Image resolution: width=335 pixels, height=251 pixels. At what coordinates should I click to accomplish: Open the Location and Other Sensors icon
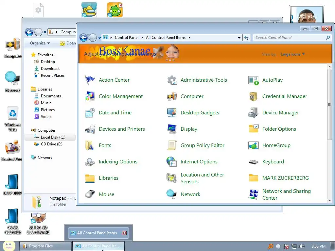tap(172, 178)
